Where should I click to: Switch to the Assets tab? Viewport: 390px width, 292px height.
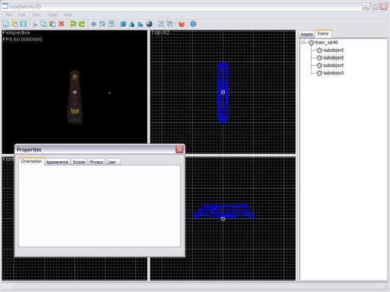click(307, 34)
